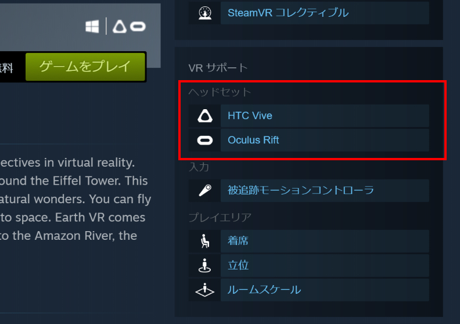Click the Oculus Rift oval icon in purchase box

(138, 27)
